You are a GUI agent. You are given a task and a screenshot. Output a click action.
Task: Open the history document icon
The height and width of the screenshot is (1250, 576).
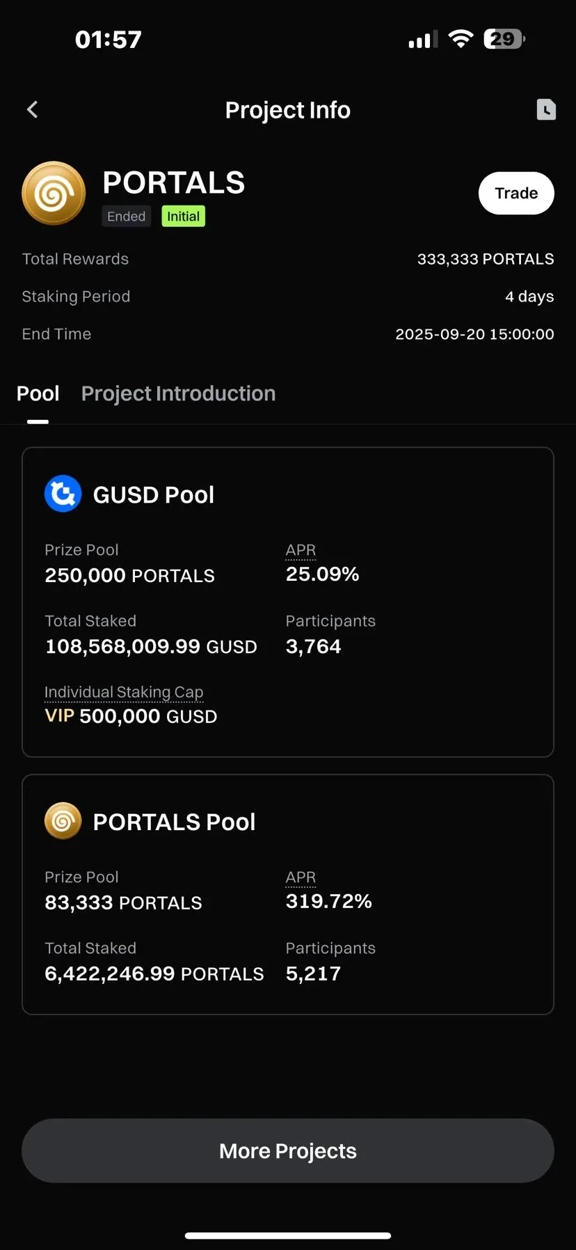point(546,109)
